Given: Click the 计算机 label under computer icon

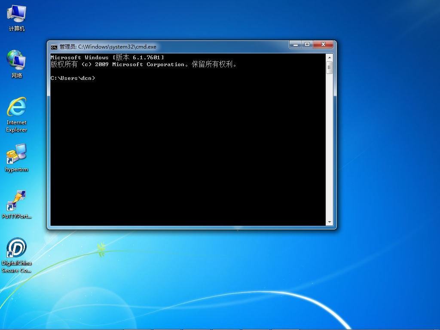Looking at the screenshot, I should pyautogui.click(x=17, y=29).
